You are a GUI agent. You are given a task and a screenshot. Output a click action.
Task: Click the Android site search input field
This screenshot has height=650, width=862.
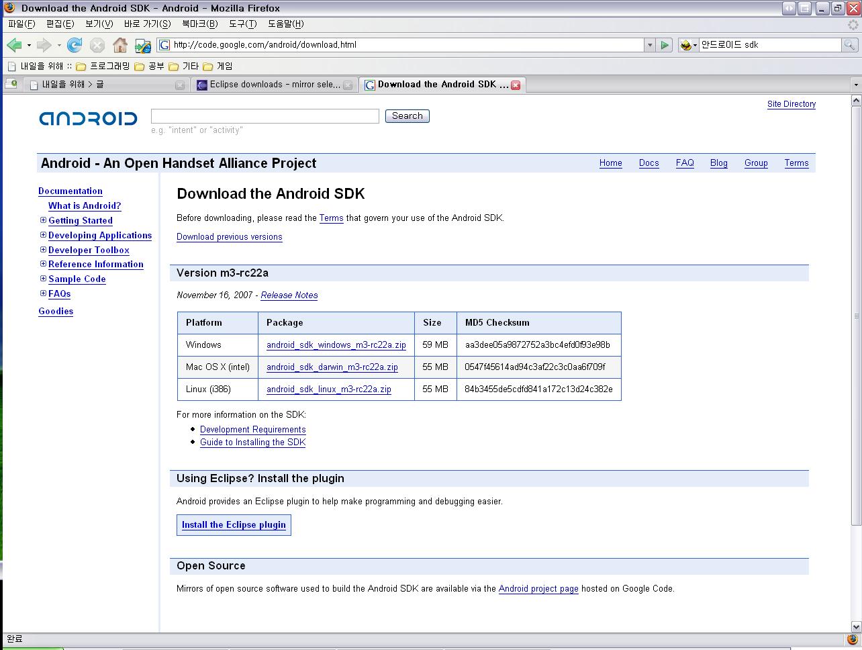pos(265,116)
